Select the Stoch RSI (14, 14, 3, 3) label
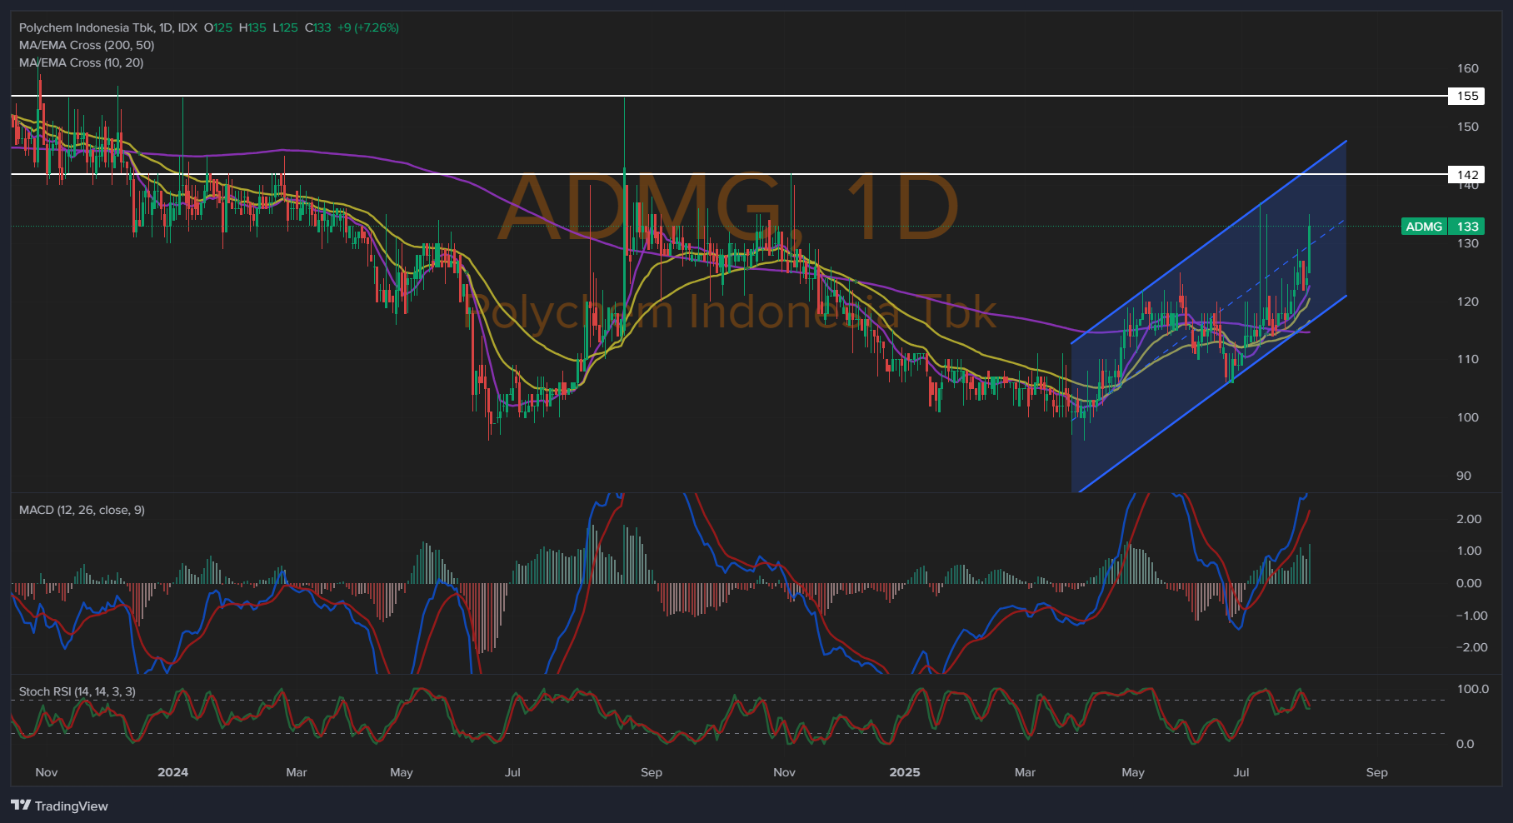 coord(77,691)
